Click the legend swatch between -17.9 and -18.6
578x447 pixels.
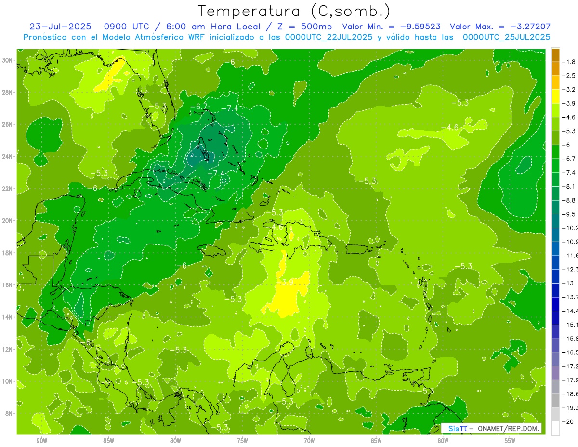[555, 387]
